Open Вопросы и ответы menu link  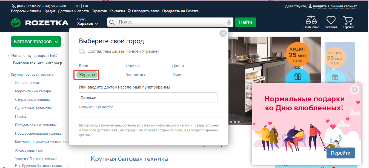26,11
